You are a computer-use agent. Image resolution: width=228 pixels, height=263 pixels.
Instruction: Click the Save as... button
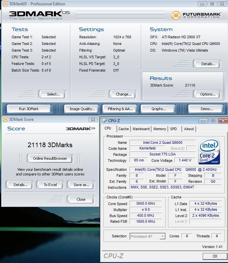tap(81, 185)
